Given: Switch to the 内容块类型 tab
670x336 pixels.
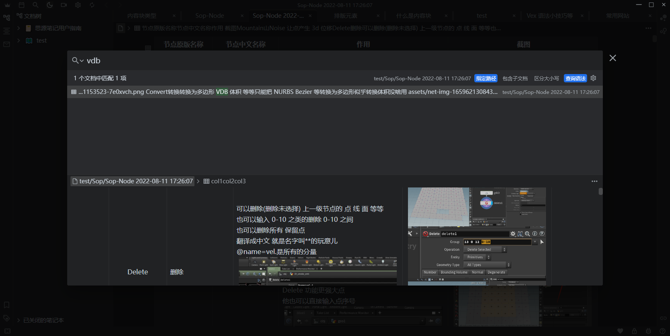Looking at the screenshot, I should 142,16.
